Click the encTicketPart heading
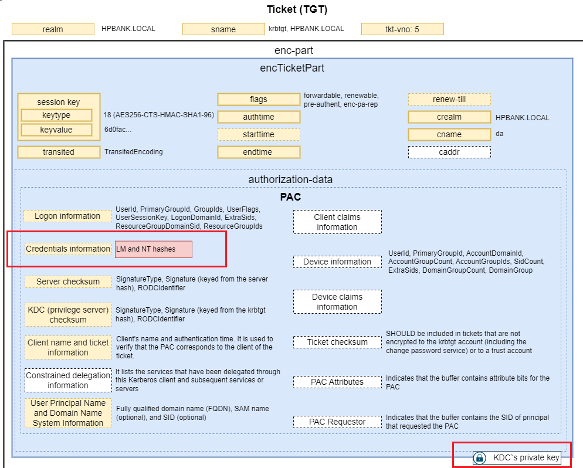This screenshot has width=583, height=468. click(x=292, y=68)
